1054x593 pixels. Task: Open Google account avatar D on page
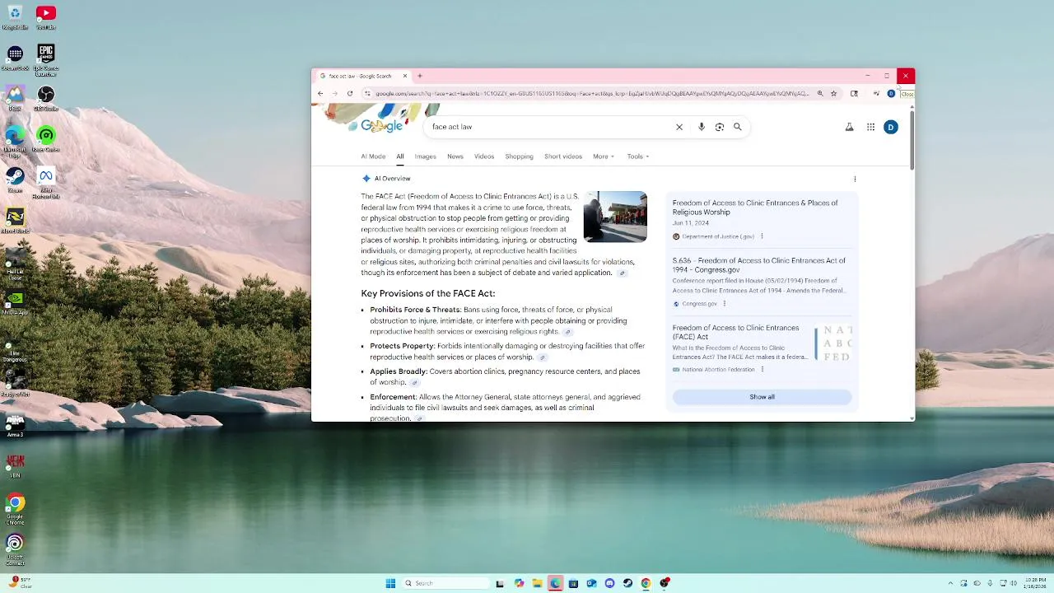click(890, 127)
